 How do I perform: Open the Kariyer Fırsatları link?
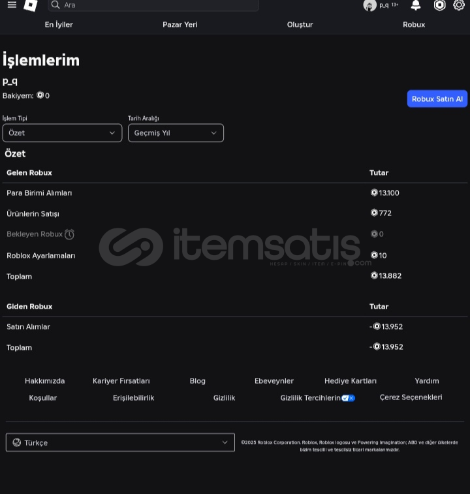coord(121,381)
